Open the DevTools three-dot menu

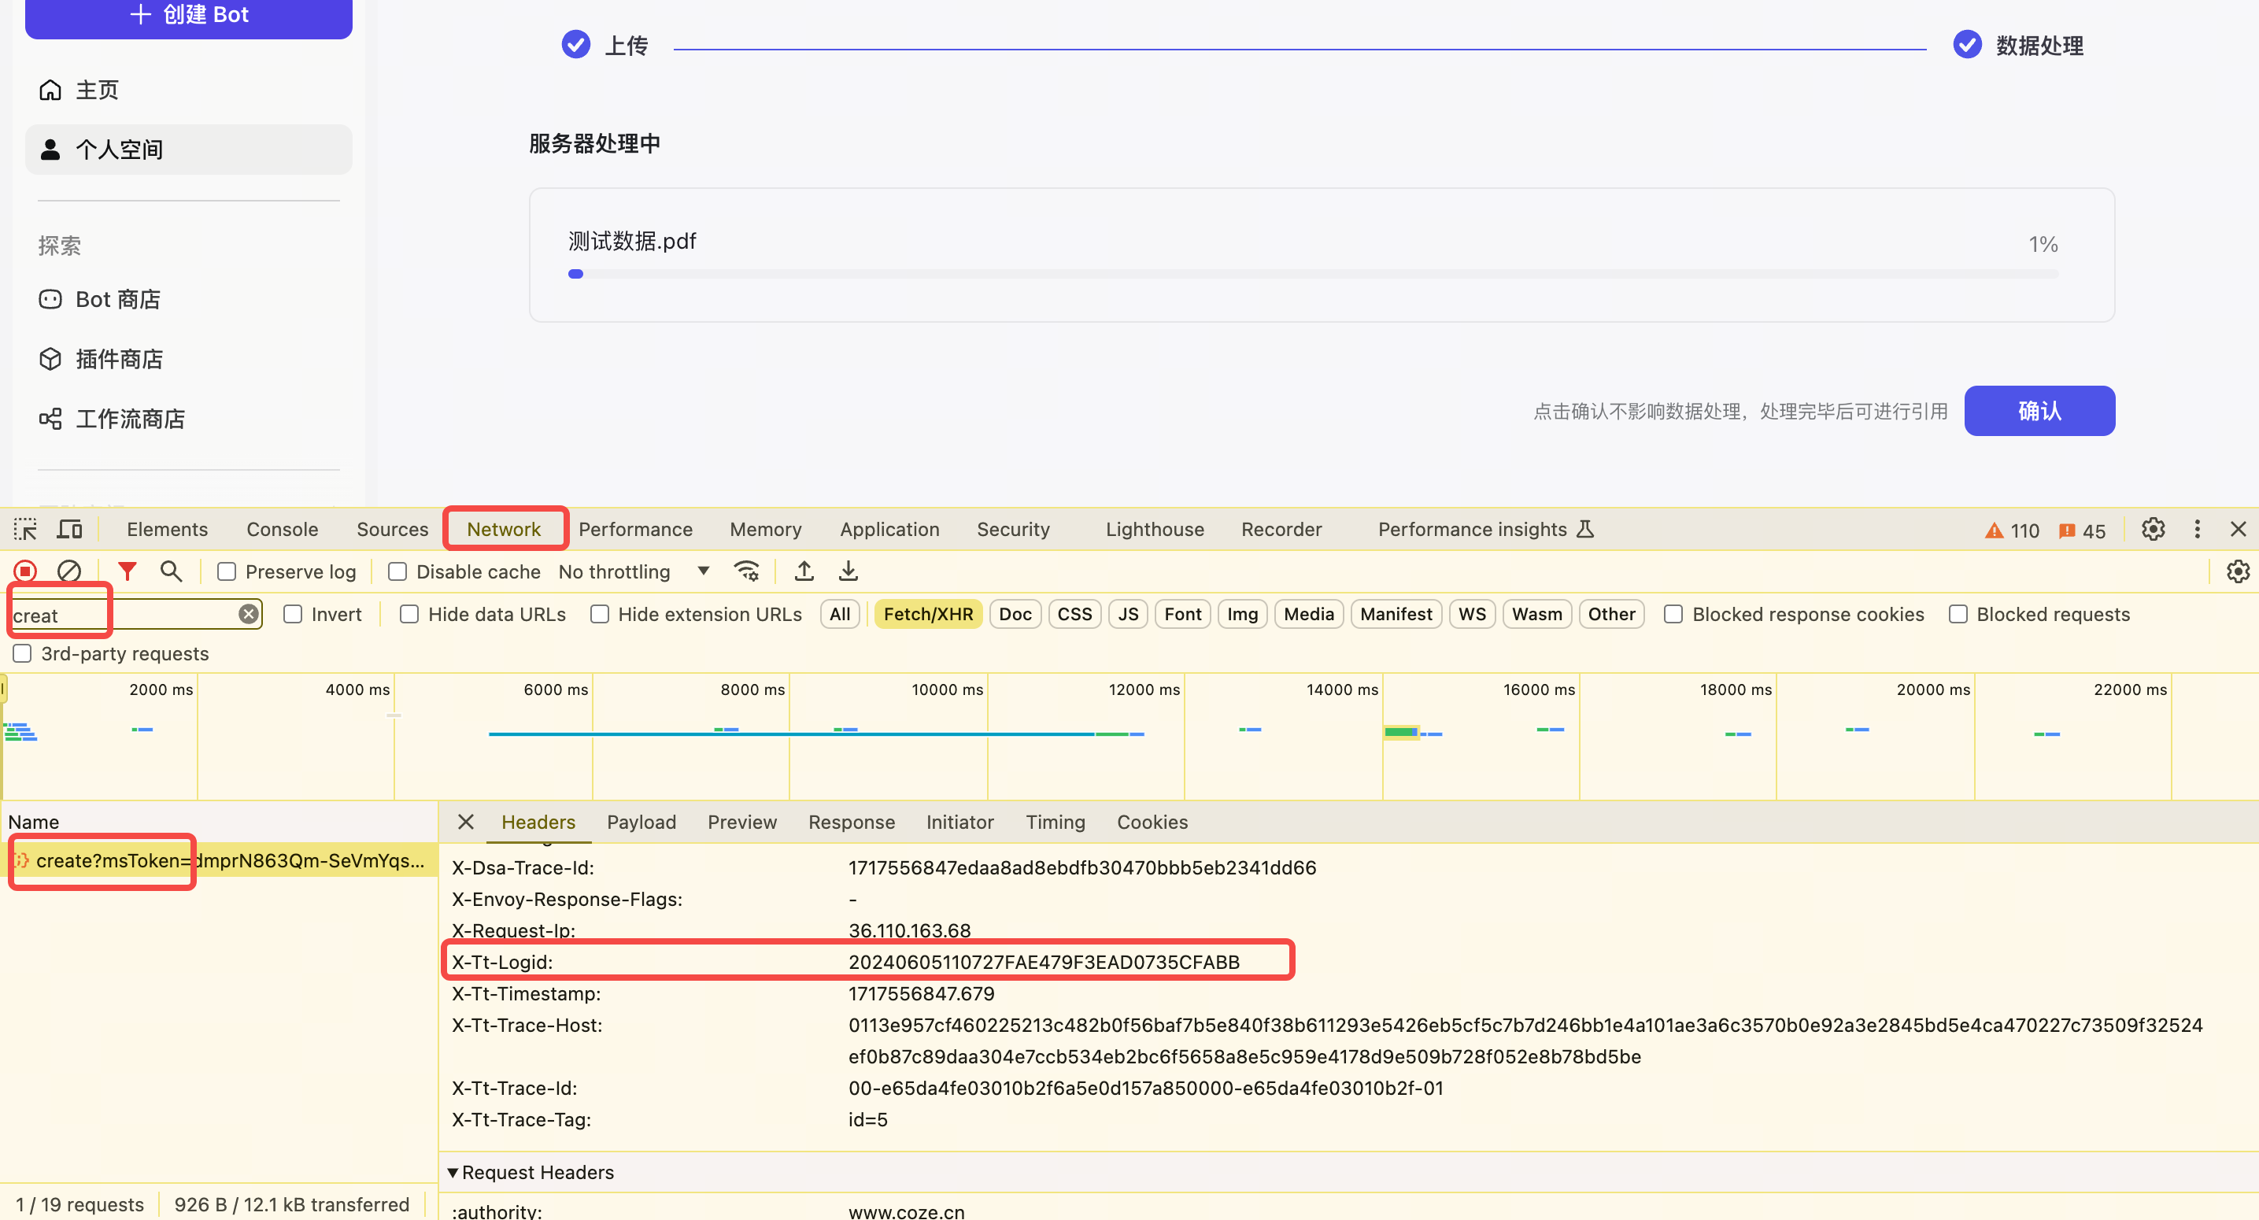pyautogui.click(x=2197, y=529)
